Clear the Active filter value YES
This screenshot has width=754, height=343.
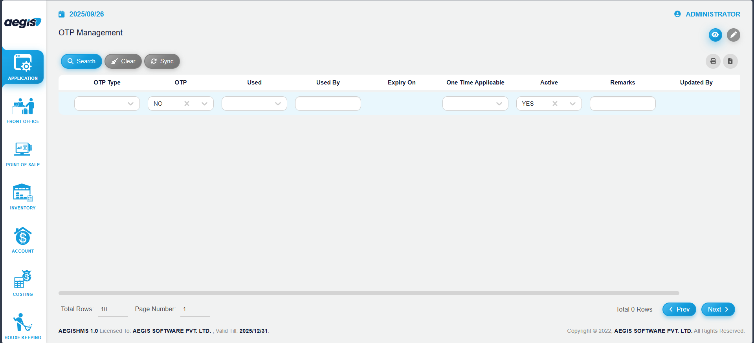(555, 104)
